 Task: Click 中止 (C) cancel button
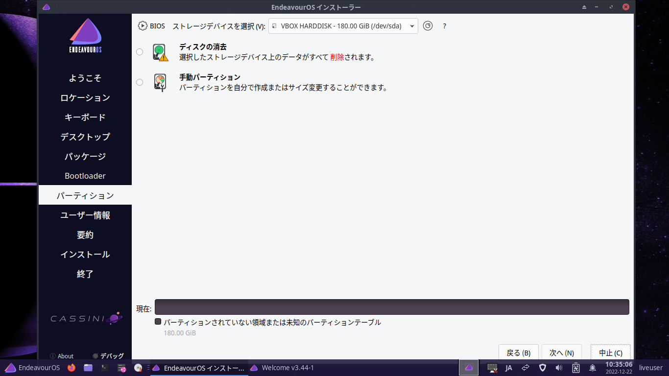pyautogui.click(x=610, y=352)
